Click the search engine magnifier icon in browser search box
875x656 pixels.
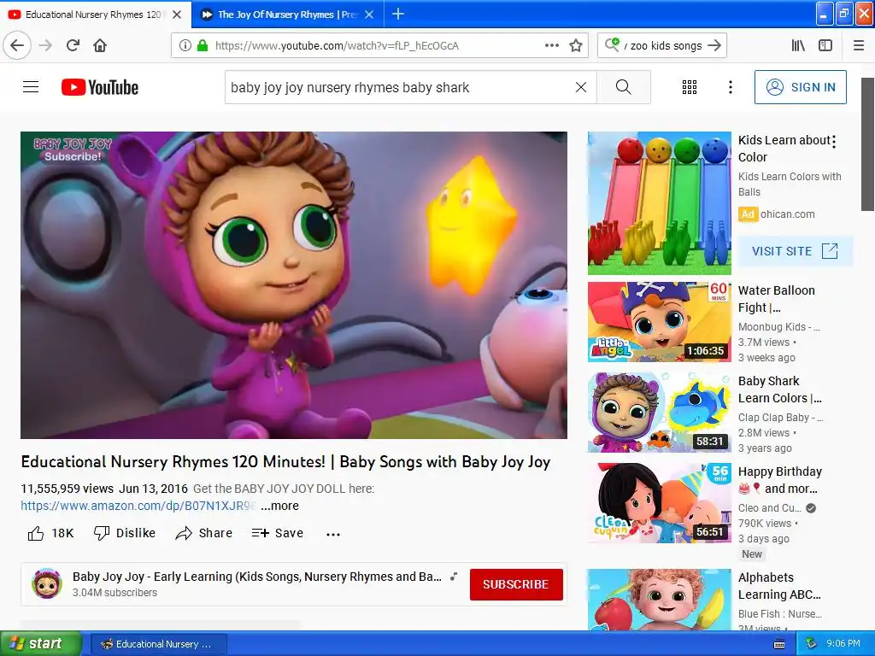612,44
